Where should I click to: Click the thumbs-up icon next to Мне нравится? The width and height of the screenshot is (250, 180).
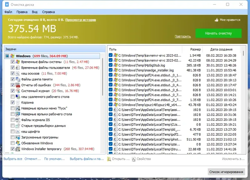click(216, 20)
